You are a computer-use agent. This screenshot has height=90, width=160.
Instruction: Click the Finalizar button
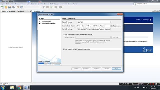click(96, 69)
